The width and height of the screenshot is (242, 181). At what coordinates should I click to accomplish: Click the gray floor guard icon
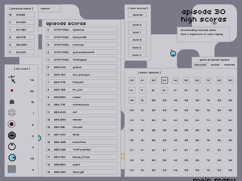[x=12, y=102]
